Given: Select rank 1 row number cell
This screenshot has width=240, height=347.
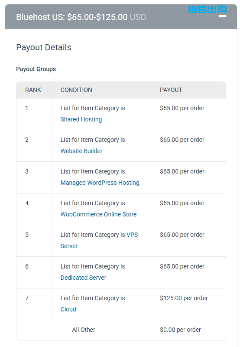Looking at the screenshot, I should (34, 114).
